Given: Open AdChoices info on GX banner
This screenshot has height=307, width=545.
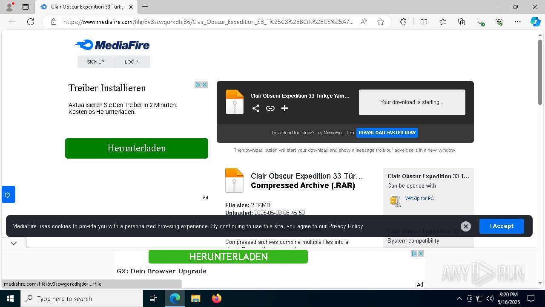Looking at the screenshot, I should point(414,253).
